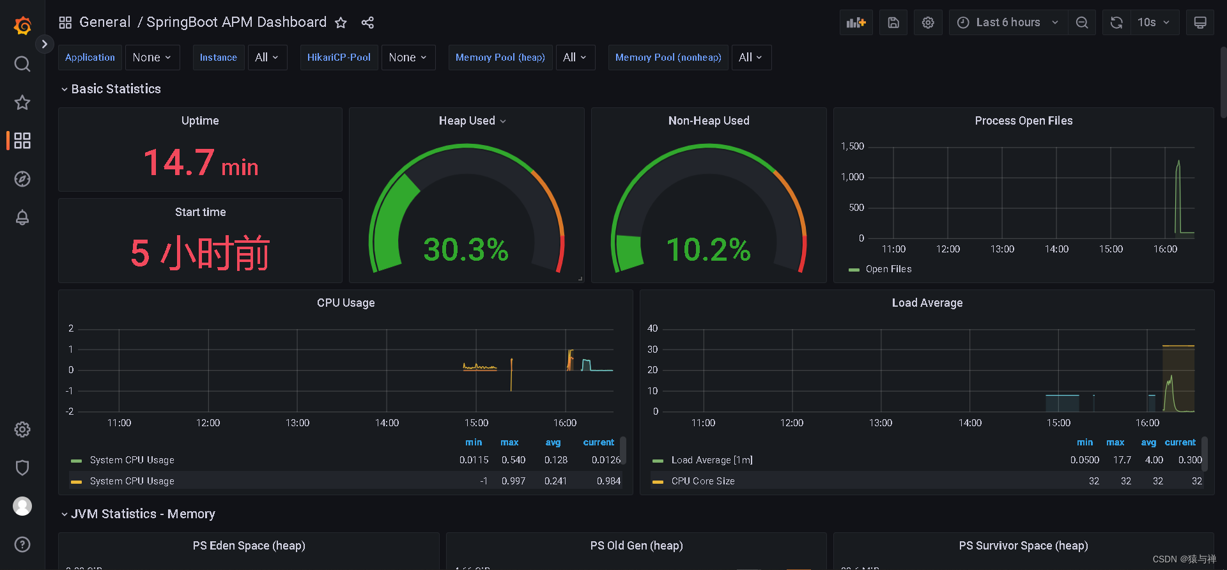Click the SpringBoot APM Dashboard title
Screen dimensions: 1227x570
(x=236, y=22)
